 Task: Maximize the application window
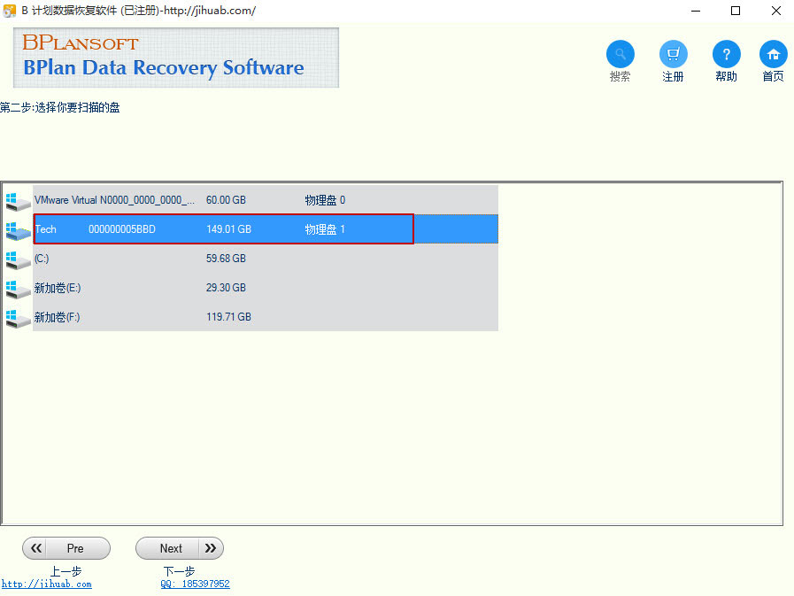[x=735, y=11]
